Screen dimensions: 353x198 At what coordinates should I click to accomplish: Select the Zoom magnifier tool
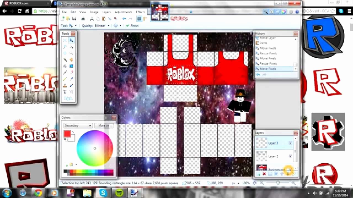[71, 53]
